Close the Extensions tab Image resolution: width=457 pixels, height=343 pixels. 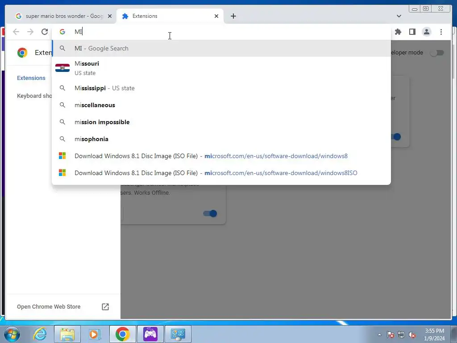[x=216, y=16]
